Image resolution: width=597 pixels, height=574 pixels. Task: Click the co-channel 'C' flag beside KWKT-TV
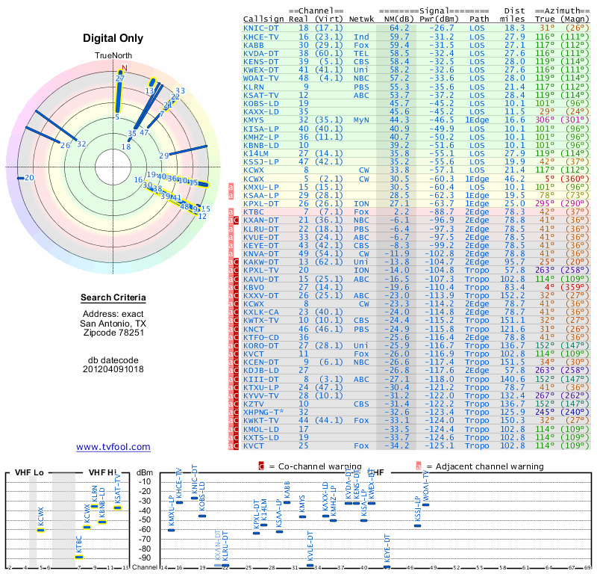236,420
